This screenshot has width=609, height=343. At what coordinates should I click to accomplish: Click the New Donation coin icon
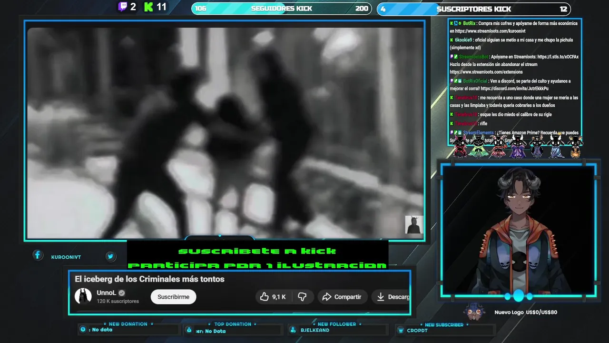coord(83,330)
